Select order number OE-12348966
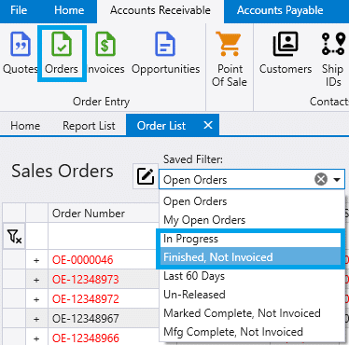The width and height of the screenshot is (349, 345). point(86,338)
